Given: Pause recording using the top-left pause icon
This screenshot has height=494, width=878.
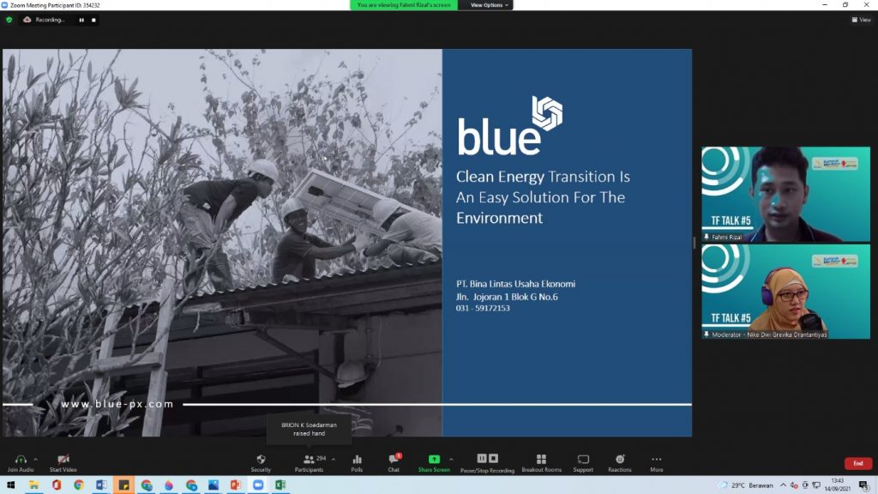Looking at the screenshot, I should (81, 21).
